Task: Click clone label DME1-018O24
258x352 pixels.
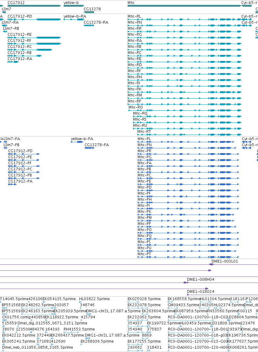Action: pyautogui.click(x=201, y=292)
